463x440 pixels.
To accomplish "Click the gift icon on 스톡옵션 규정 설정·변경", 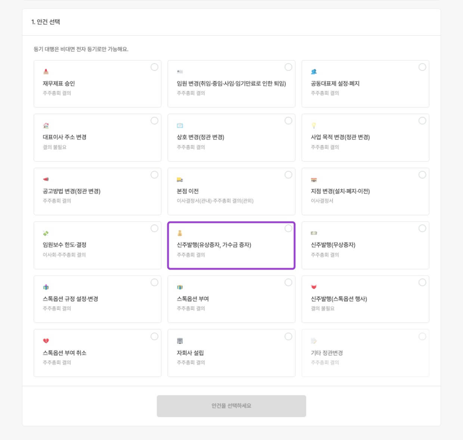I will (x=46, y=287).
